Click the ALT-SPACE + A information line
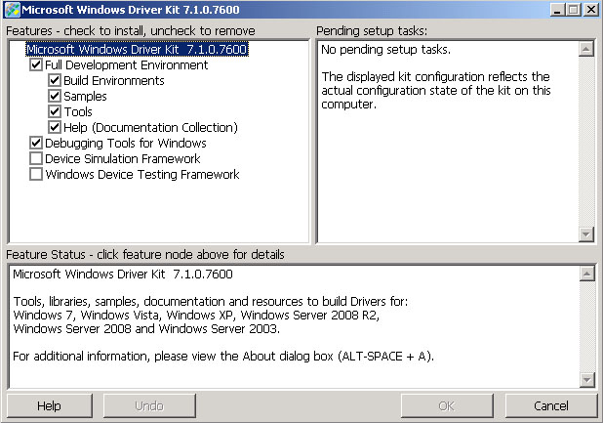The width and height of the screenshot is (603, 423). (x=223, y=357)
